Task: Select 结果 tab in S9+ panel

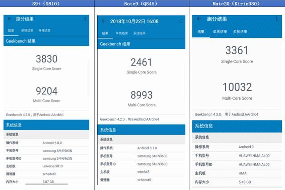Action: click(x=11, y=31)
